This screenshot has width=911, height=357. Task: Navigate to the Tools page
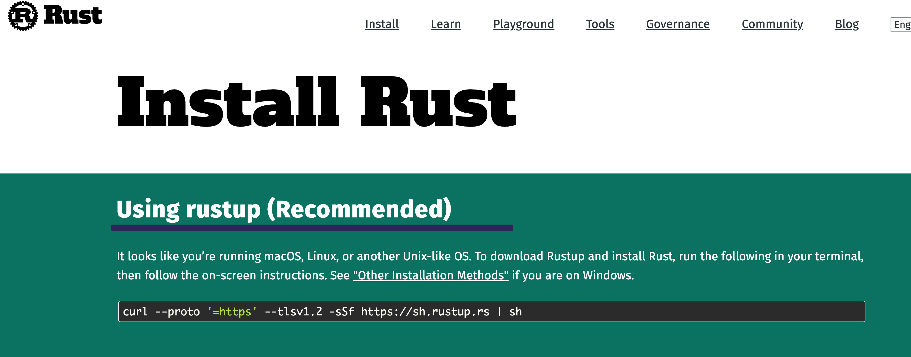tap(600, 24)
